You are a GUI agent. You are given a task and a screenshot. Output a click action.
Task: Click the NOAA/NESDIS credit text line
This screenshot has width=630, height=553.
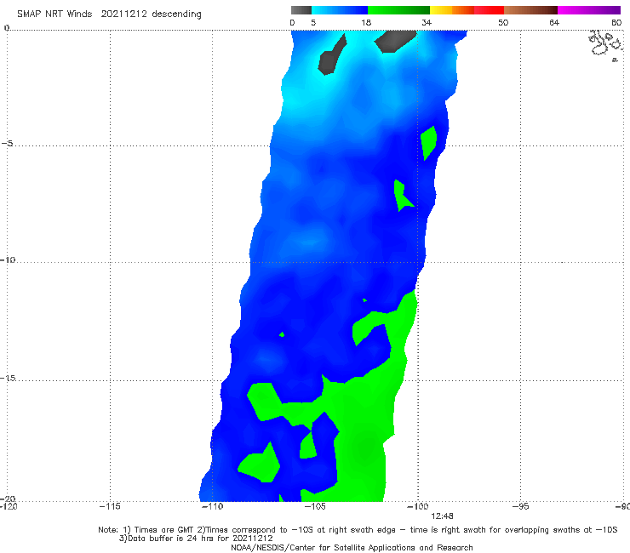click(x=352, y=547)
